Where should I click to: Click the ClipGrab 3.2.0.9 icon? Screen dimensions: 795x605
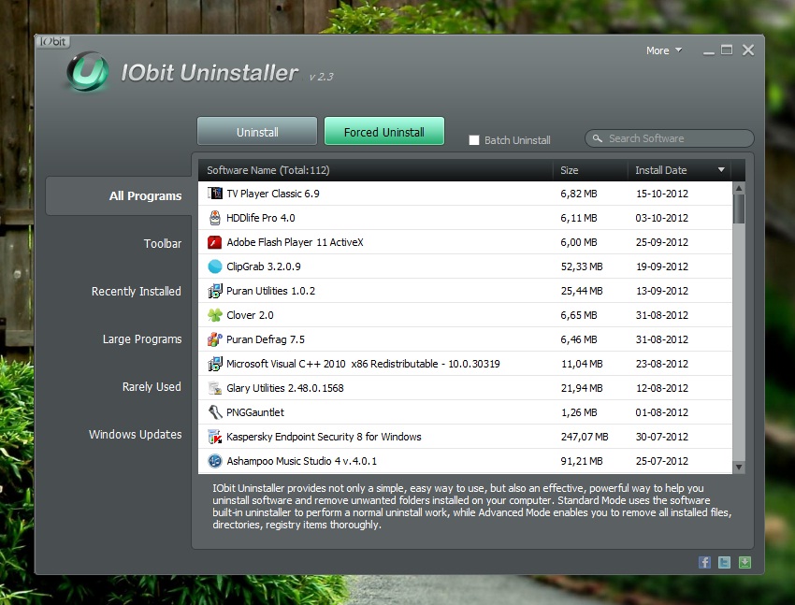(x=215, y=266)
